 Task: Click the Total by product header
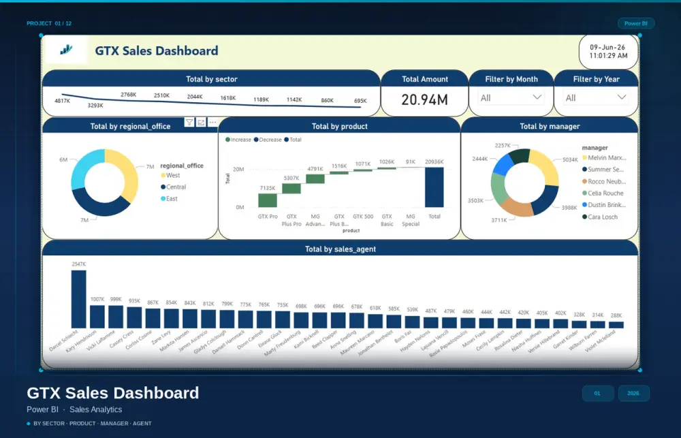(x=340, y=126)
